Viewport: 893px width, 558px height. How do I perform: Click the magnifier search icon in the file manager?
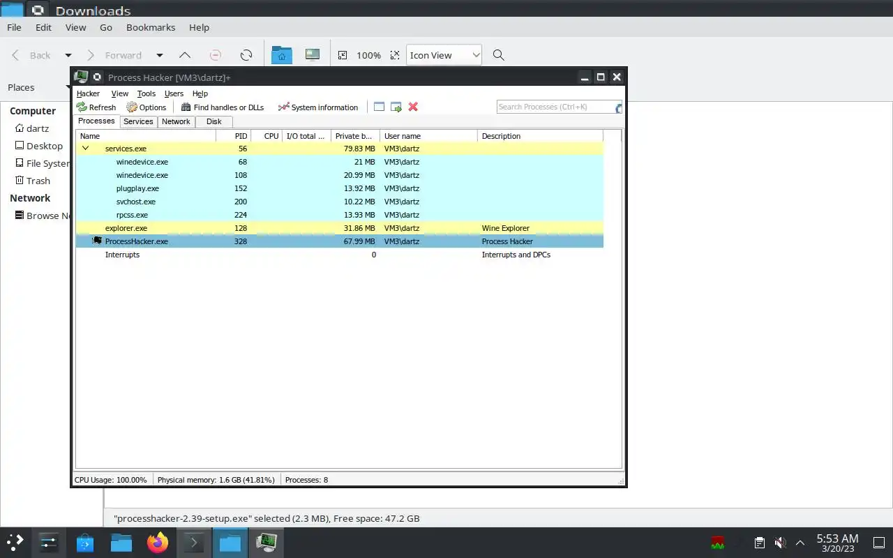coord(498,55)
